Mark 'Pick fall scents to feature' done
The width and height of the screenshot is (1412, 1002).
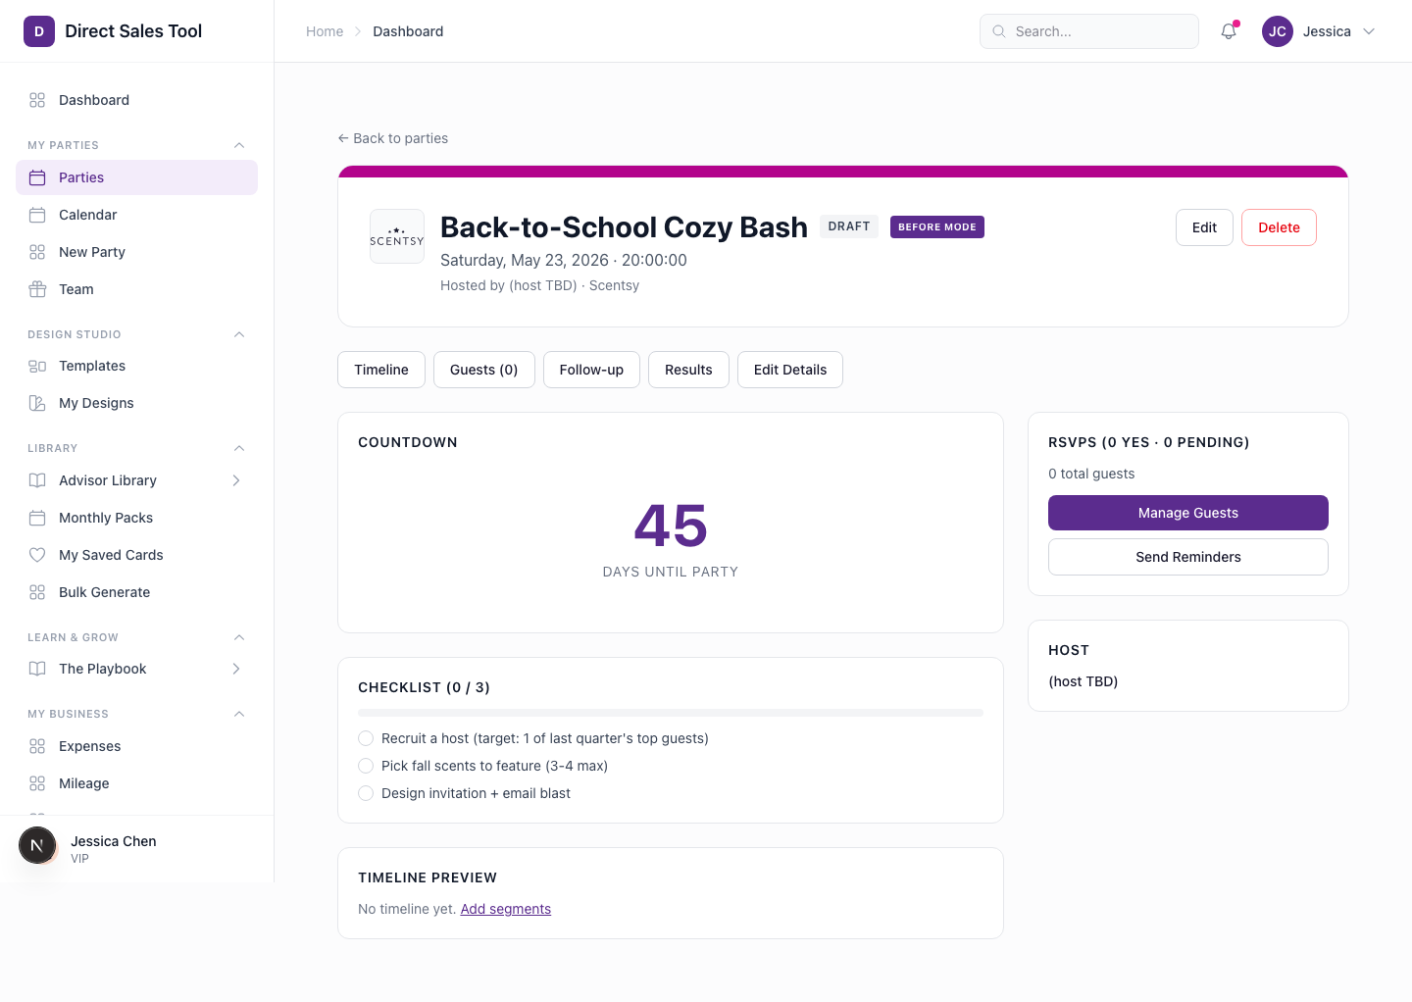click(x=366, y=766)
